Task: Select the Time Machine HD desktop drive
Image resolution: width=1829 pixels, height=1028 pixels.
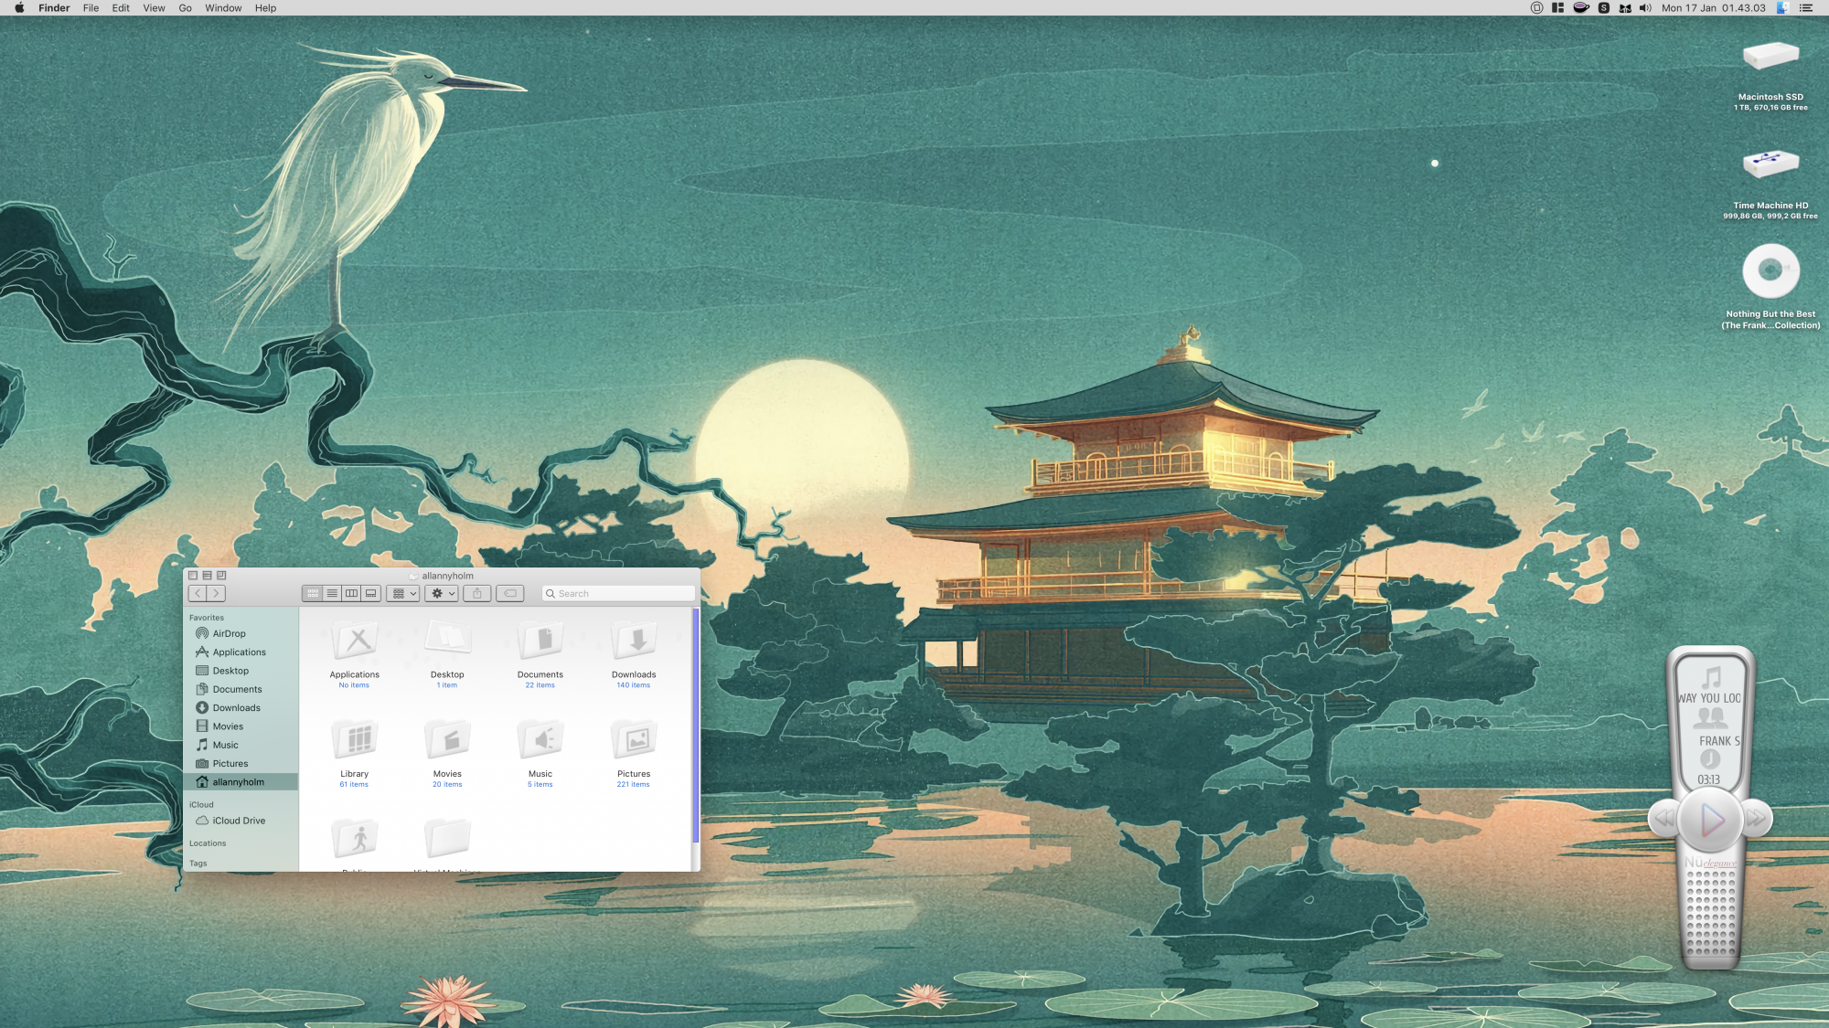Action: click(1770, 166)
